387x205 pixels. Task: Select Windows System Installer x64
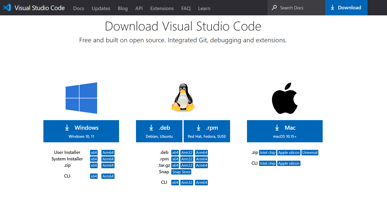pyautogui.click(x=94, y=159)
